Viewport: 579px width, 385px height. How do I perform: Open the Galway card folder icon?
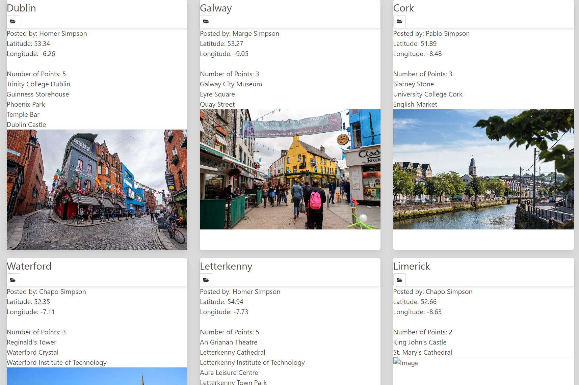(x=206, y=22)
